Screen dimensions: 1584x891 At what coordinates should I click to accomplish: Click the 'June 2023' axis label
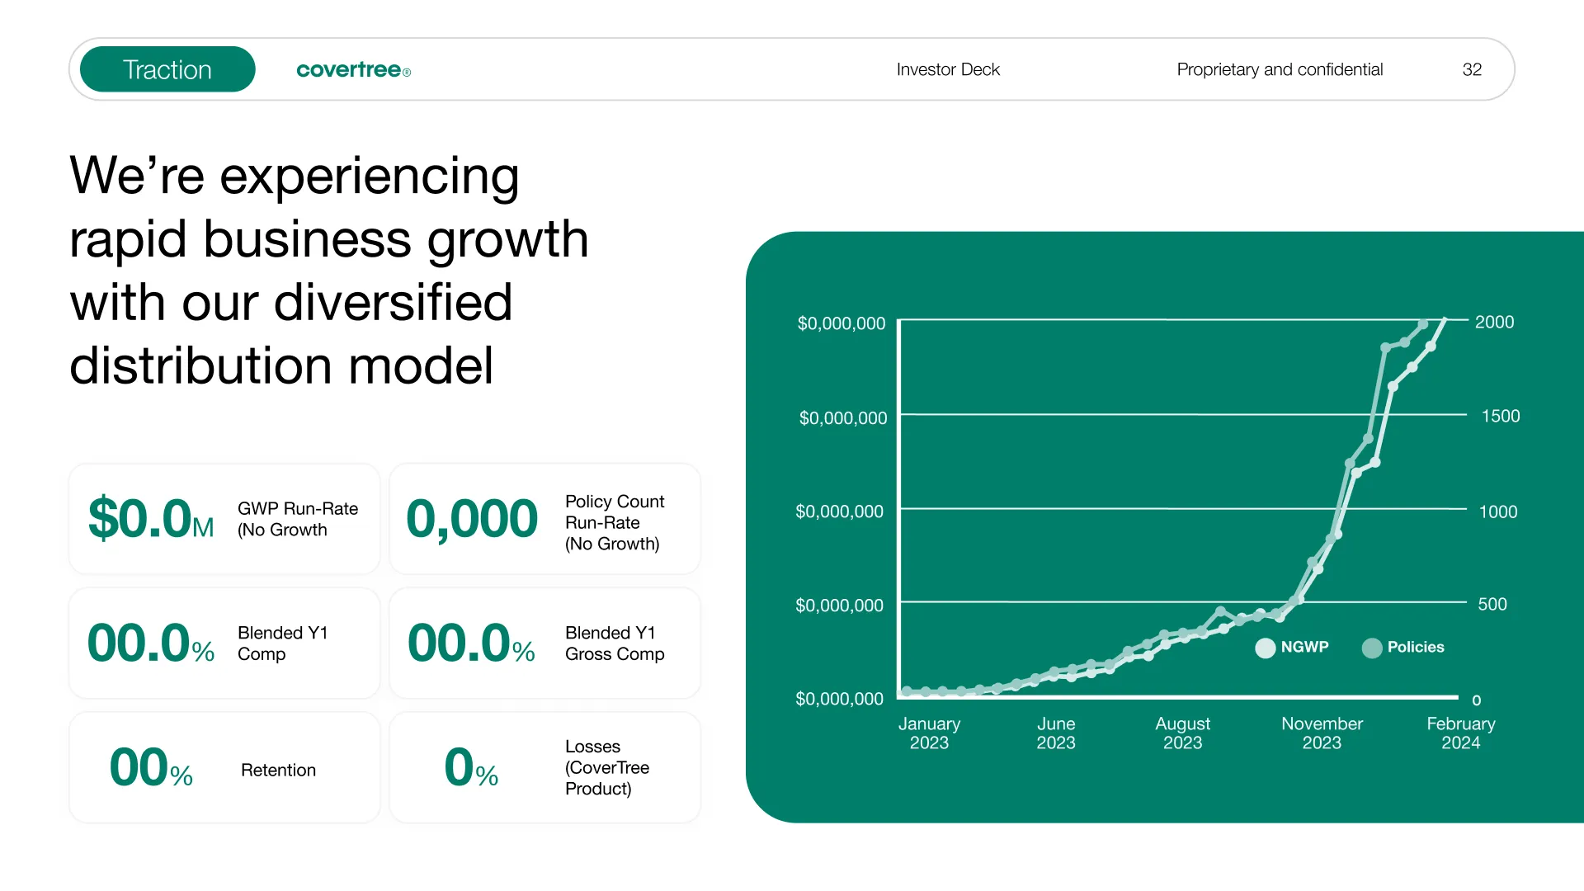(x=1056, y=733)
